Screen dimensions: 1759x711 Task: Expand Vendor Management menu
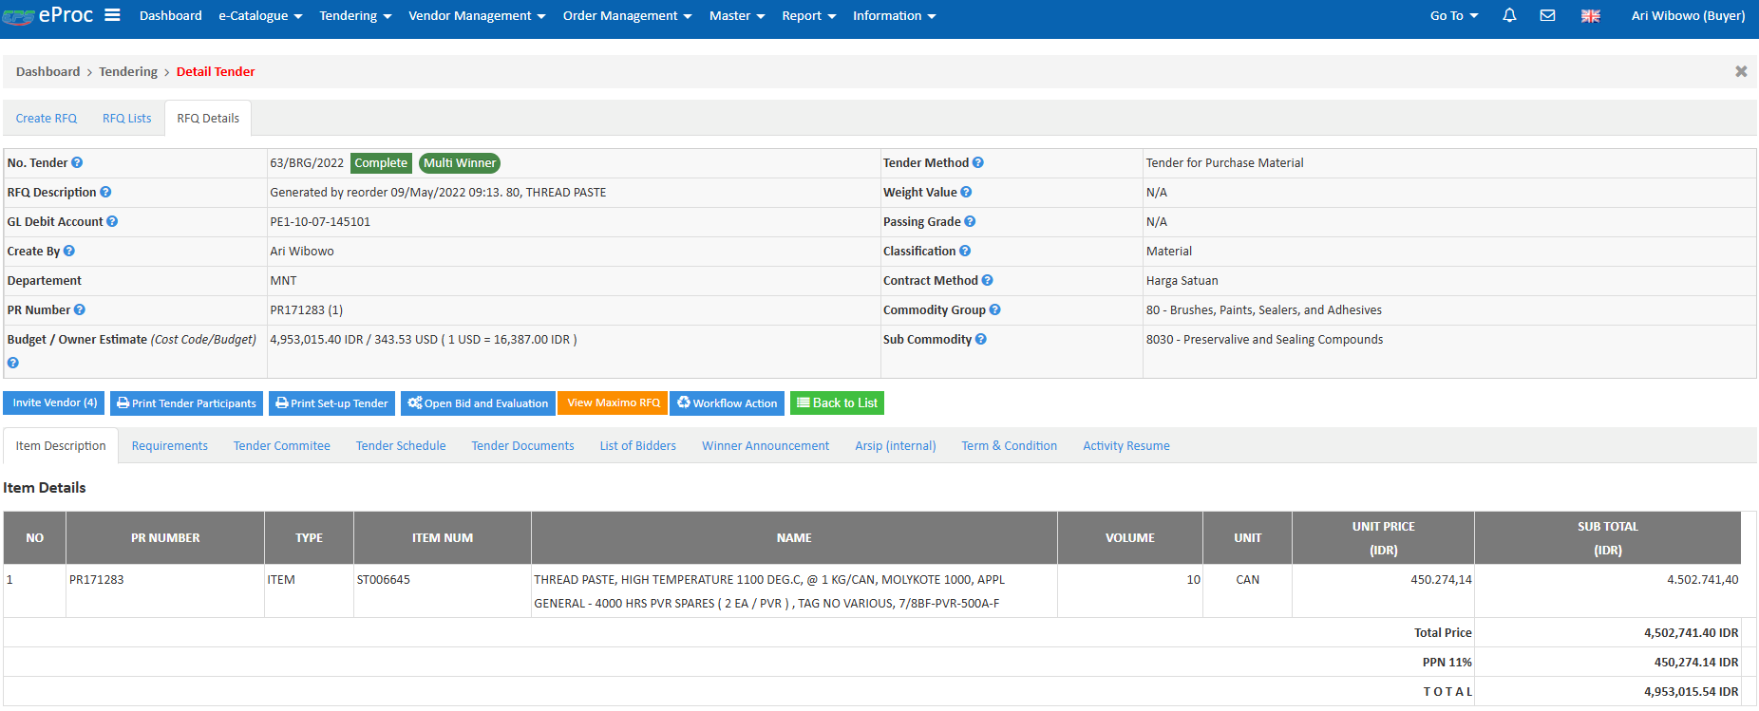(x=477, y=16)
